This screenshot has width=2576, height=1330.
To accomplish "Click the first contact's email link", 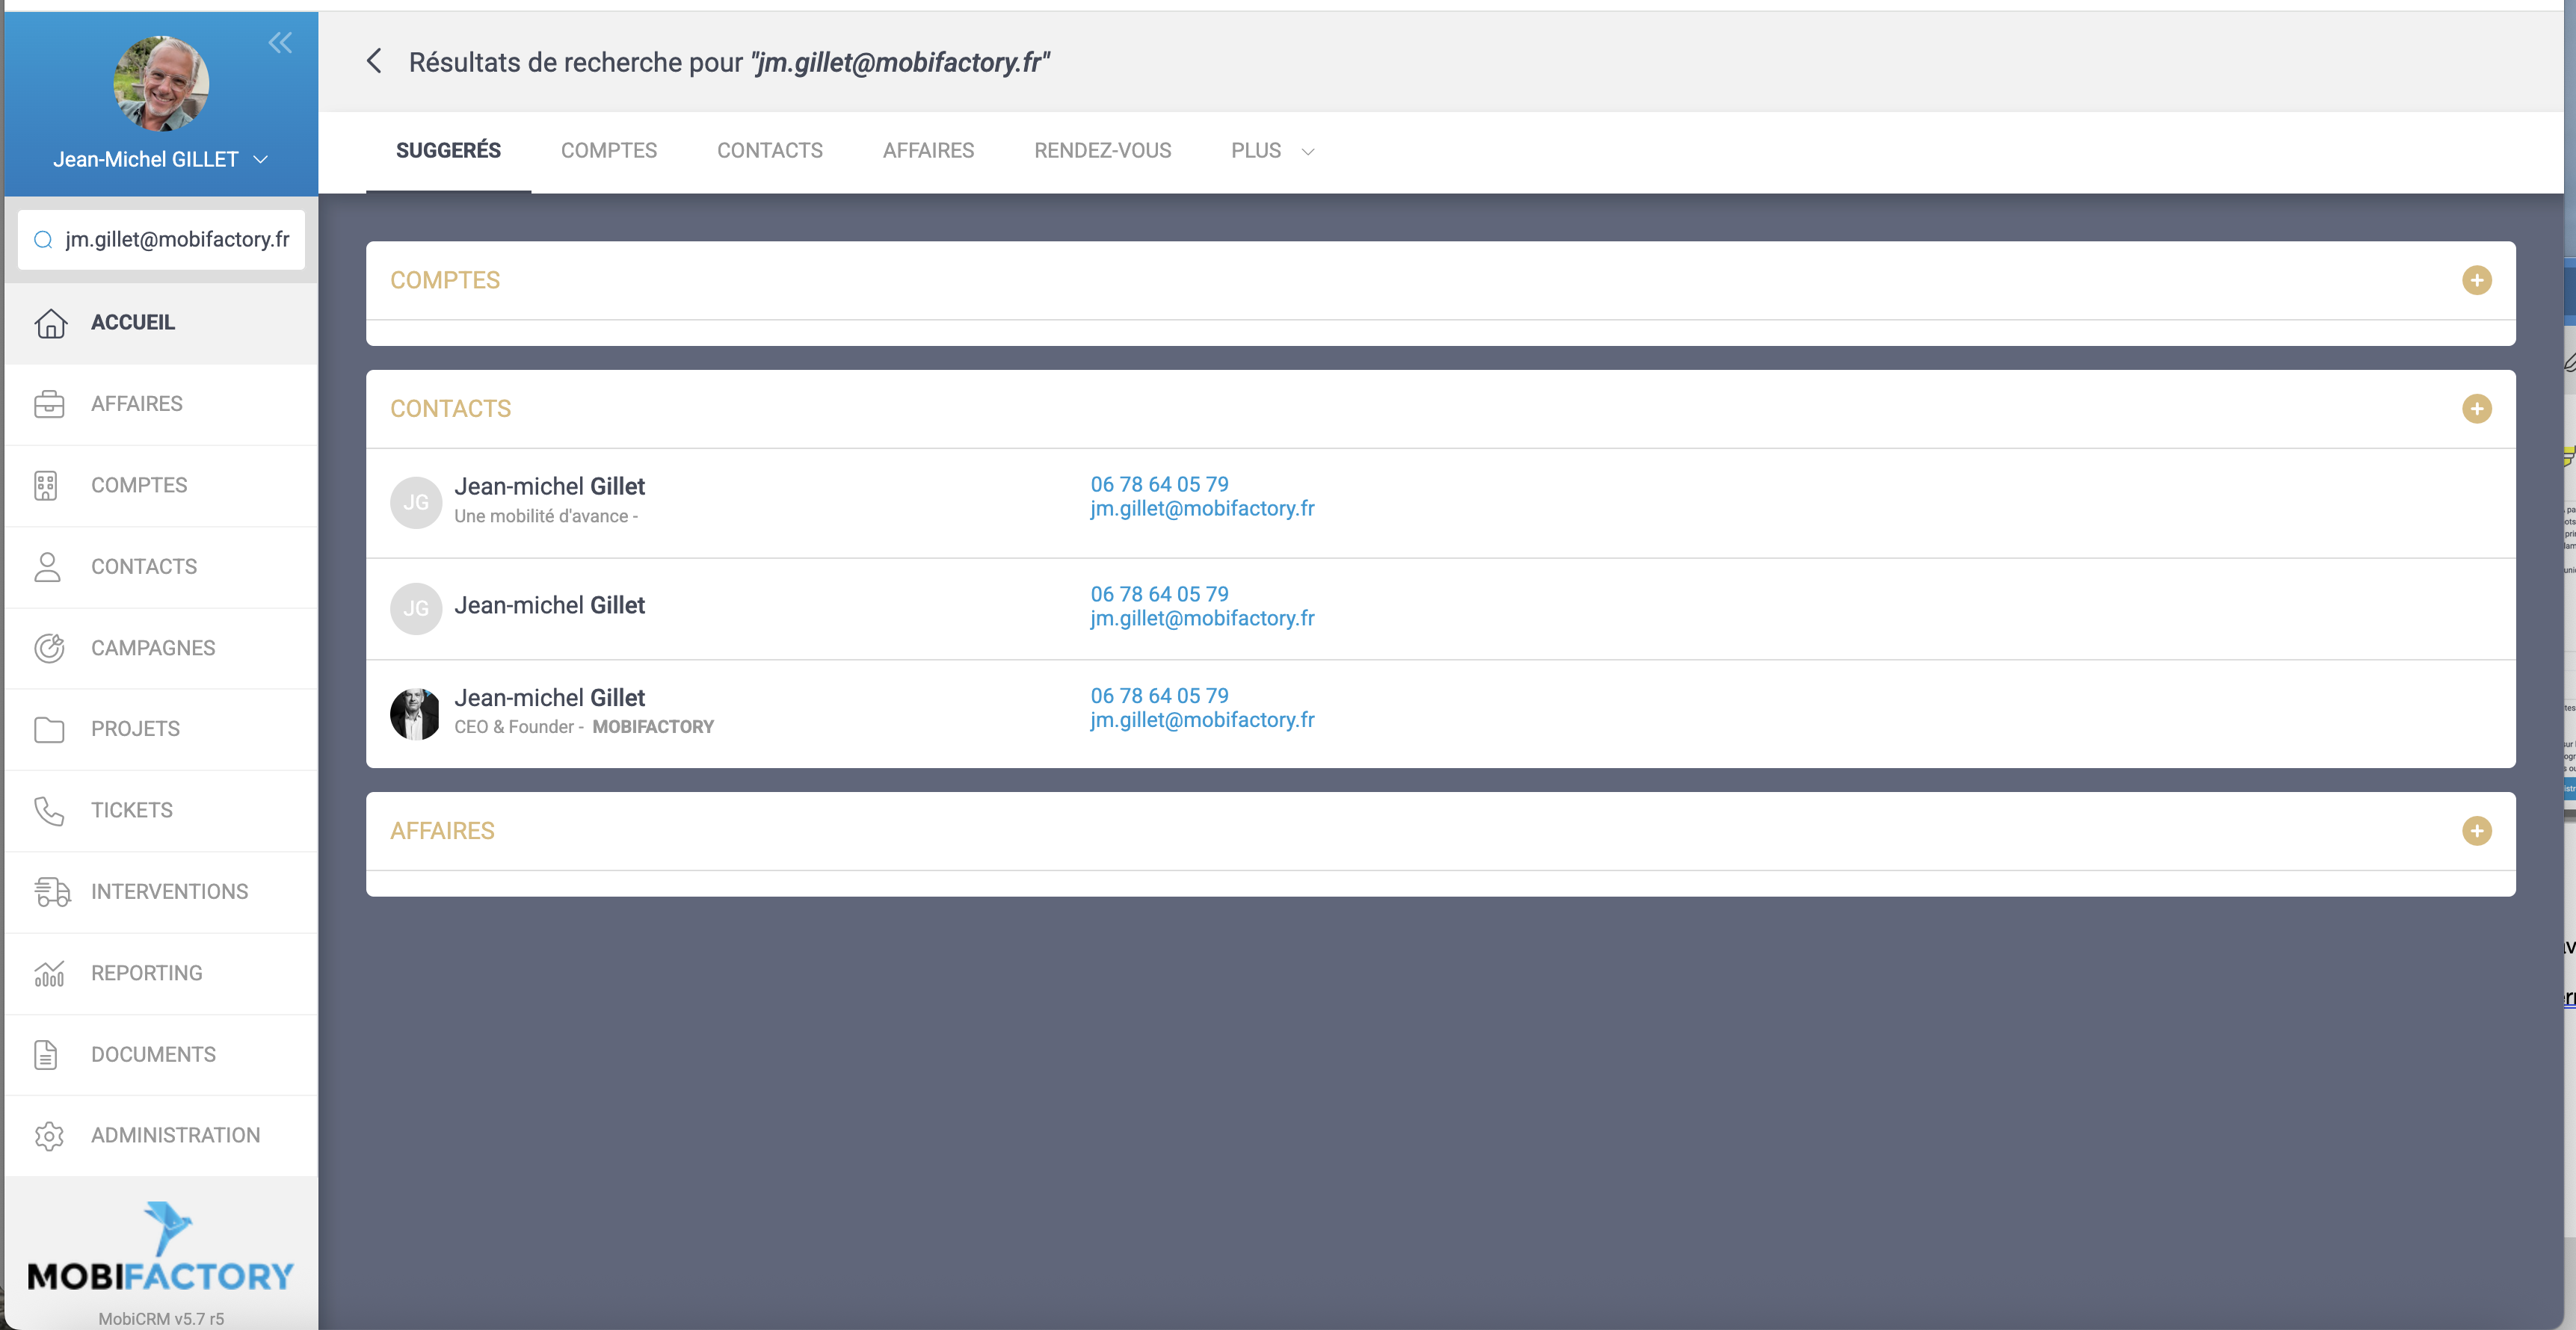I will pos(1202,509).
